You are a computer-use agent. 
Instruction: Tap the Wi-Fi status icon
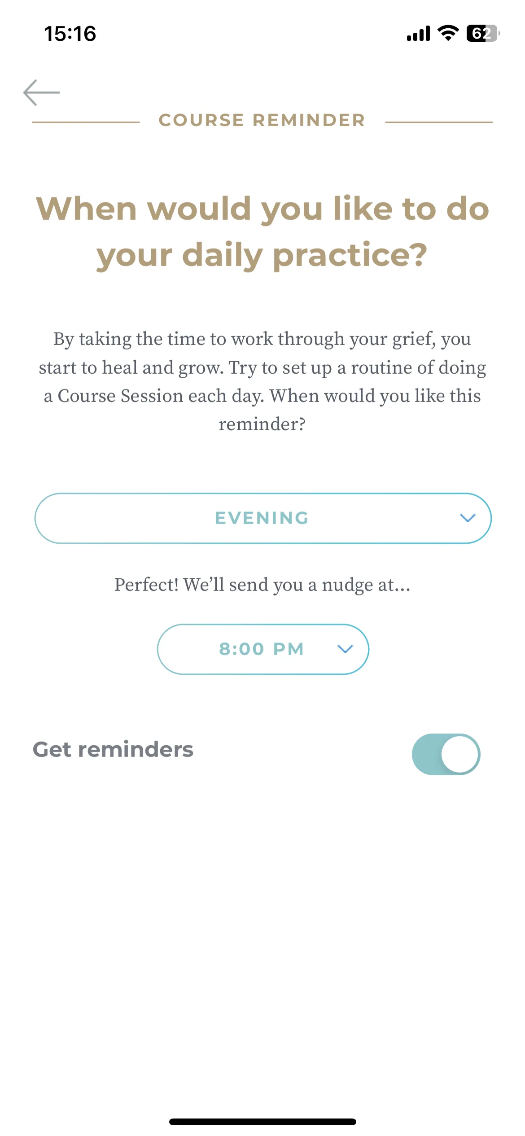[448, 33]
